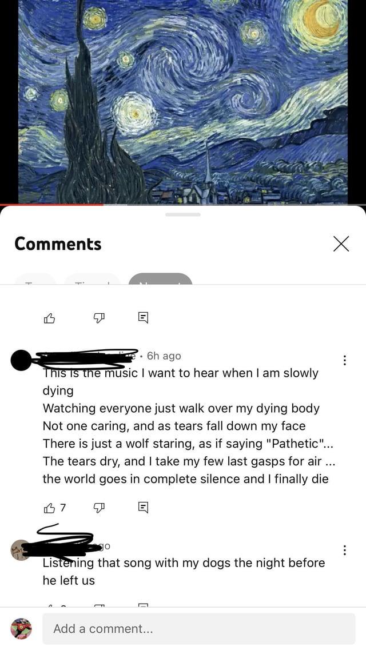Seek using the red video progress bar
This screenshot has width=366, height=650.
click(183, 205)
